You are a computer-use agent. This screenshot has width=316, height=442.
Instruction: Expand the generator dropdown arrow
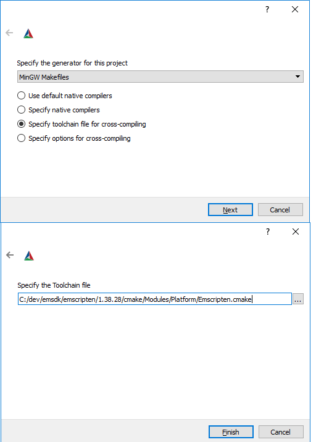point(297,77)
